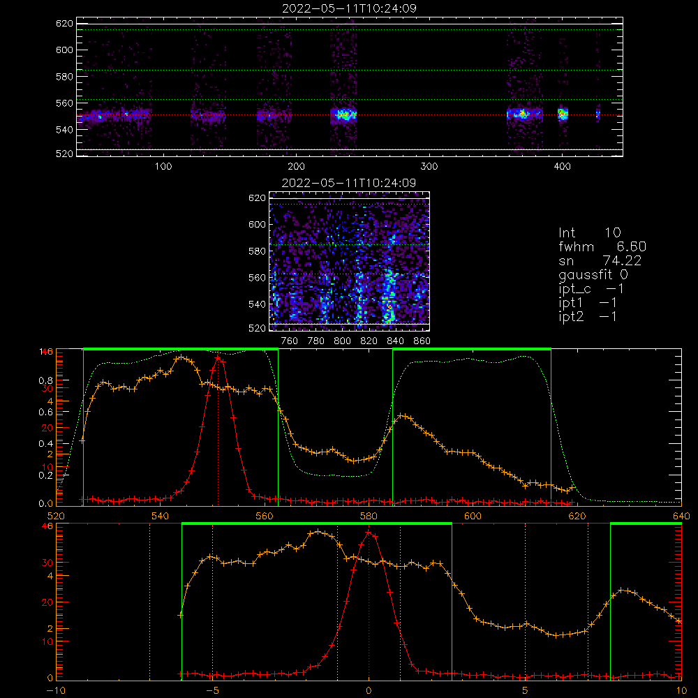Click the thick green bar spanning 584 to 615
698x698 pixels.
click(x=472, y=350)
